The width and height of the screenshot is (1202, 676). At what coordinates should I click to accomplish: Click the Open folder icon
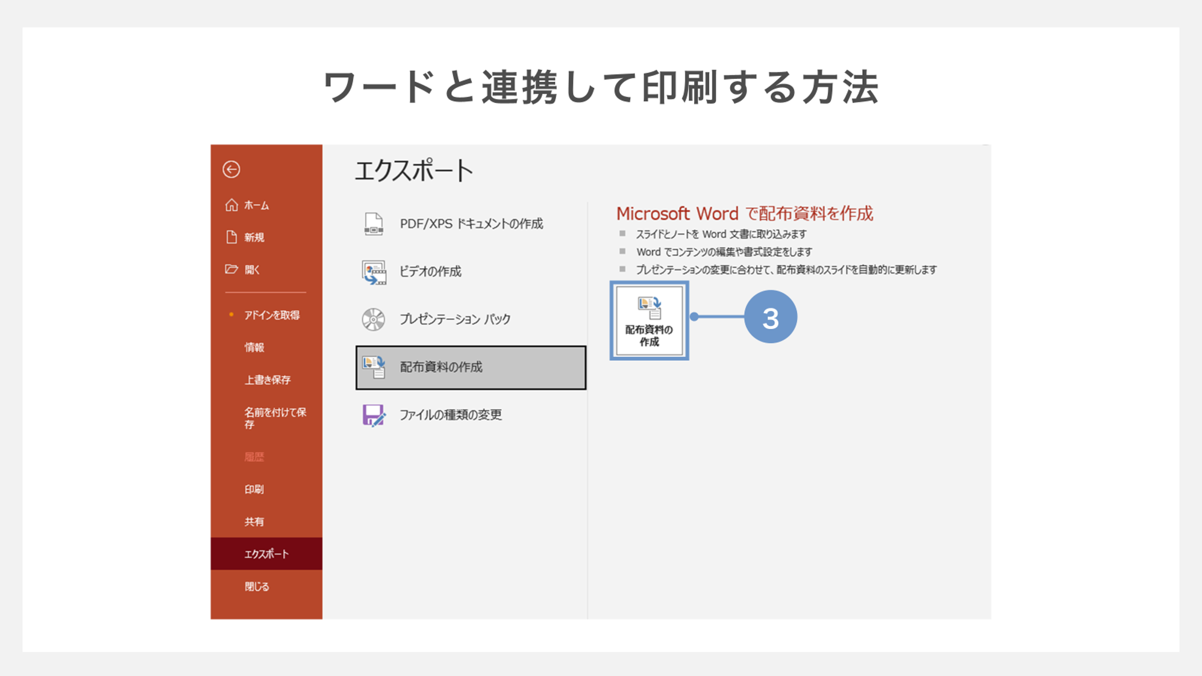point(231,269)
